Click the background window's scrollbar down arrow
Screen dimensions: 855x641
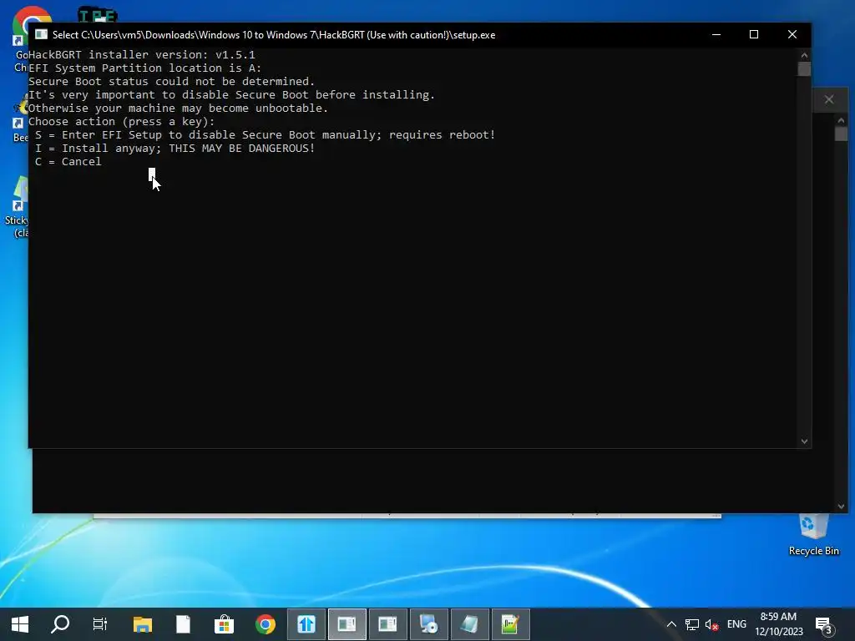(841, 507)
